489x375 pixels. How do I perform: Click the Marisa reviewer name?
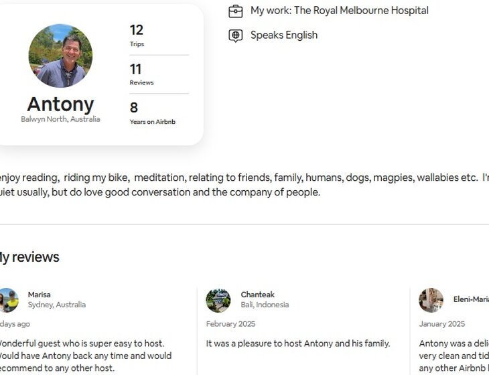[x=40, y=295]
